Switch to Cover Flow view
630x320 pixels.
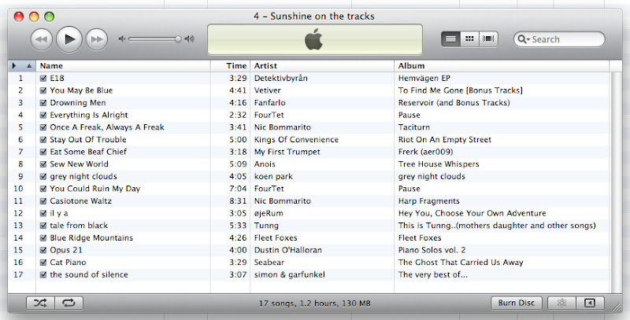[x=488, y=39]
